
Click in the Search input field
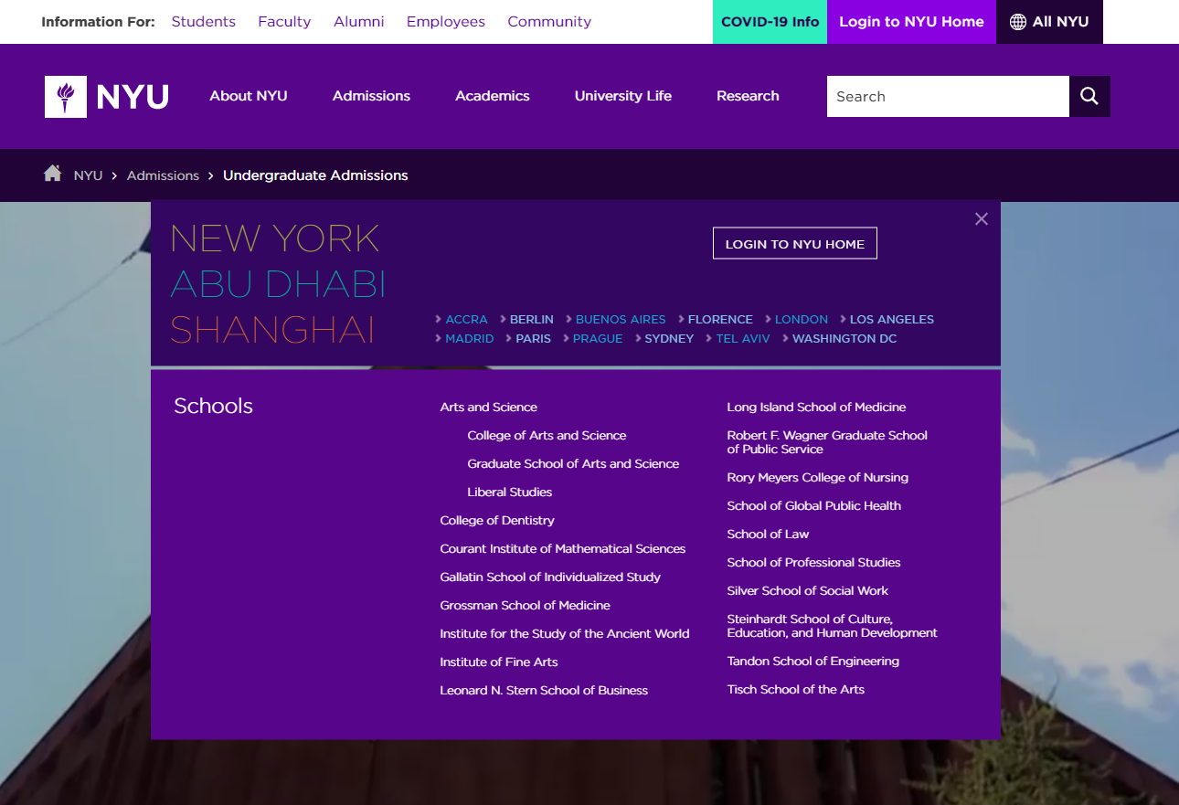pos(948,96)
